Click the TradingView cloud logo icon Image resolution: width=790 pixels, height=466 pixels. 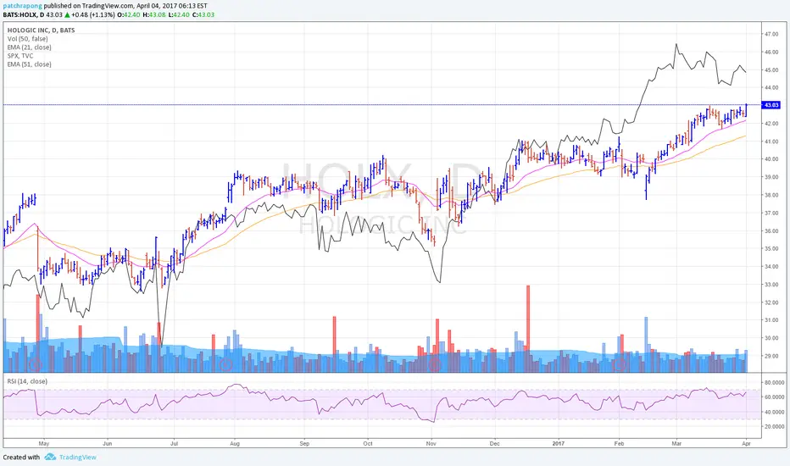click(x=50, y=457)
